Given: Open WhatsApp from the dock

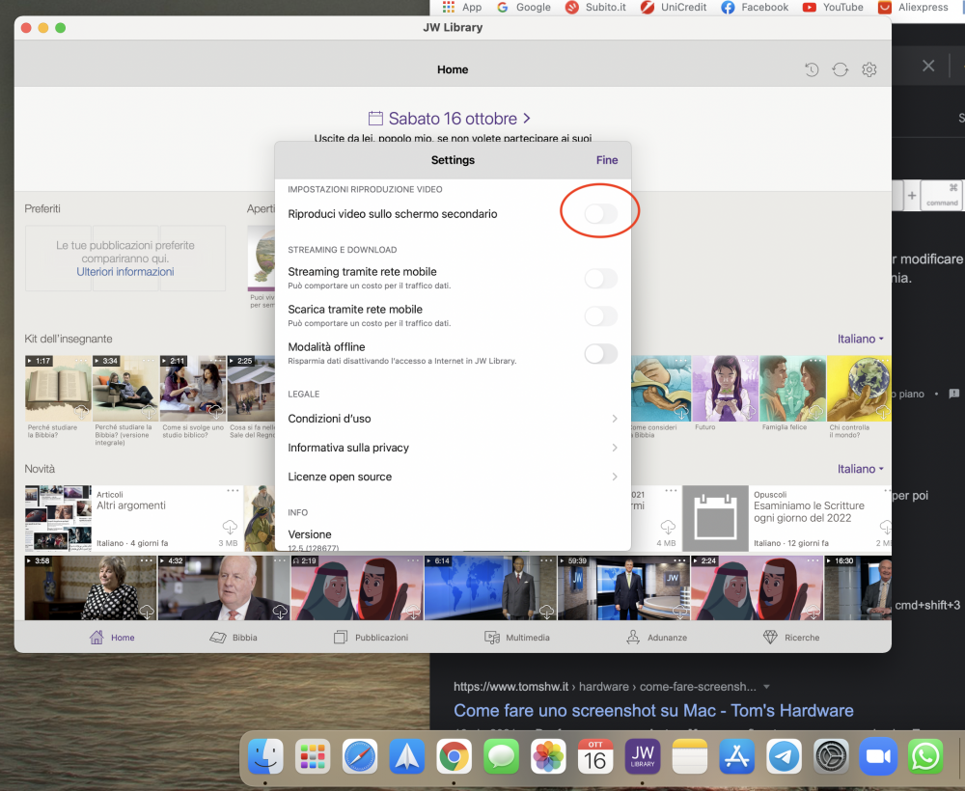Looking at the screenshot, I should tap(925, 756).
